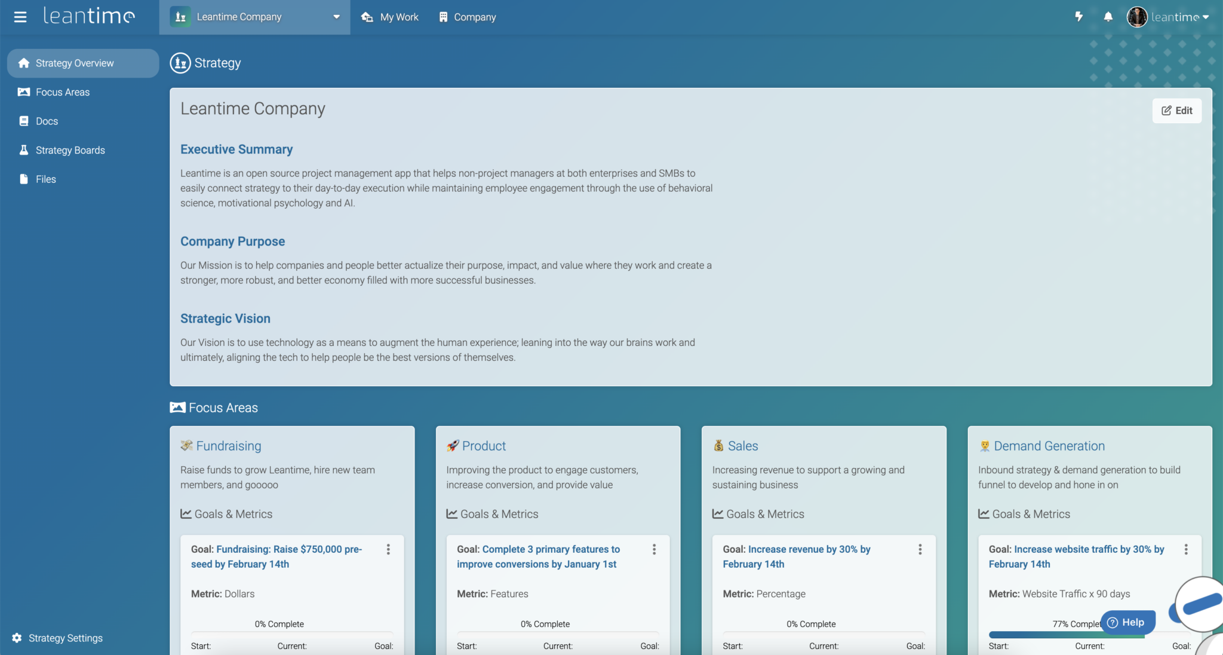Image resolution: width=1223 pixels, height=655 pixels.
Task: Open the Fundraising goal options menu
Action: click(388, 549)
